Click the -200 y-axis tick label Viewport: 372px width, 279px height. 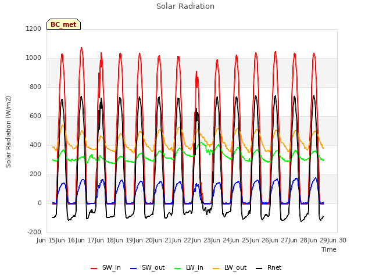click(34, 232)
